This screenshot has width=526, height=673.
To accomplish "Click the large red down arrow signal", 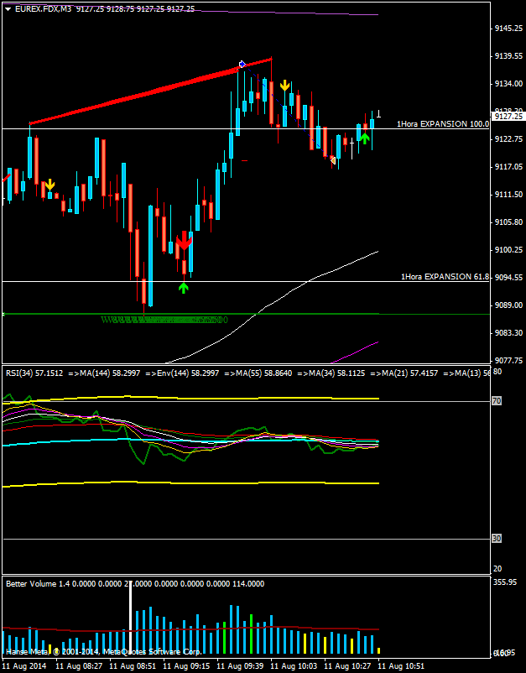I will coord(184,243).
